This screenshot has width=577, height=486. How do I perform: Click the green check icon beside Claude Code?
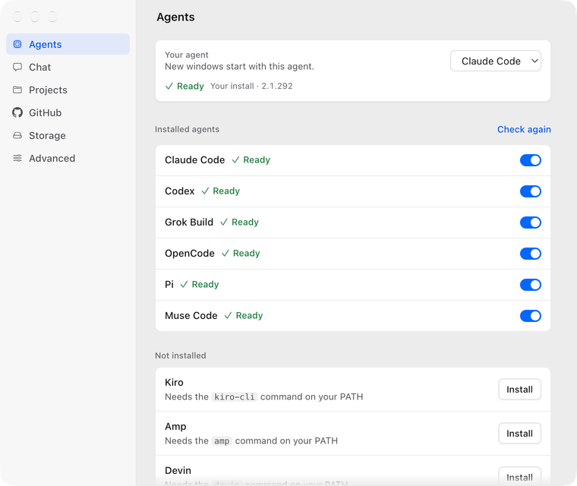[x=235, y=159]
